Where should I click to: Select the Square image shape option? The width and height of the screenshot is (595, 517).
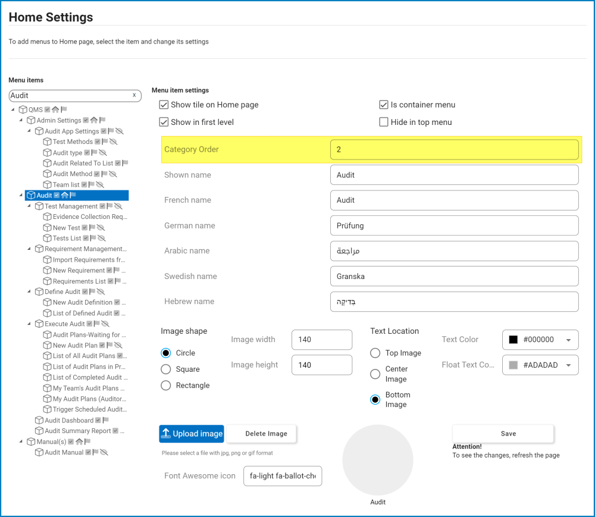click(x=166, y=369)
